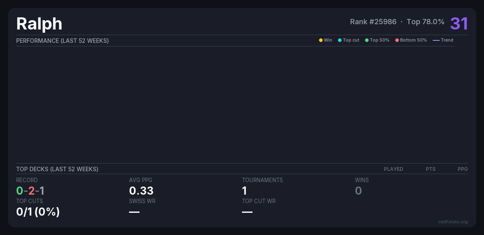Viewport: 484px width, 235px height.
Task: Sort decks by the PTS column
Action: coord(430,169)
